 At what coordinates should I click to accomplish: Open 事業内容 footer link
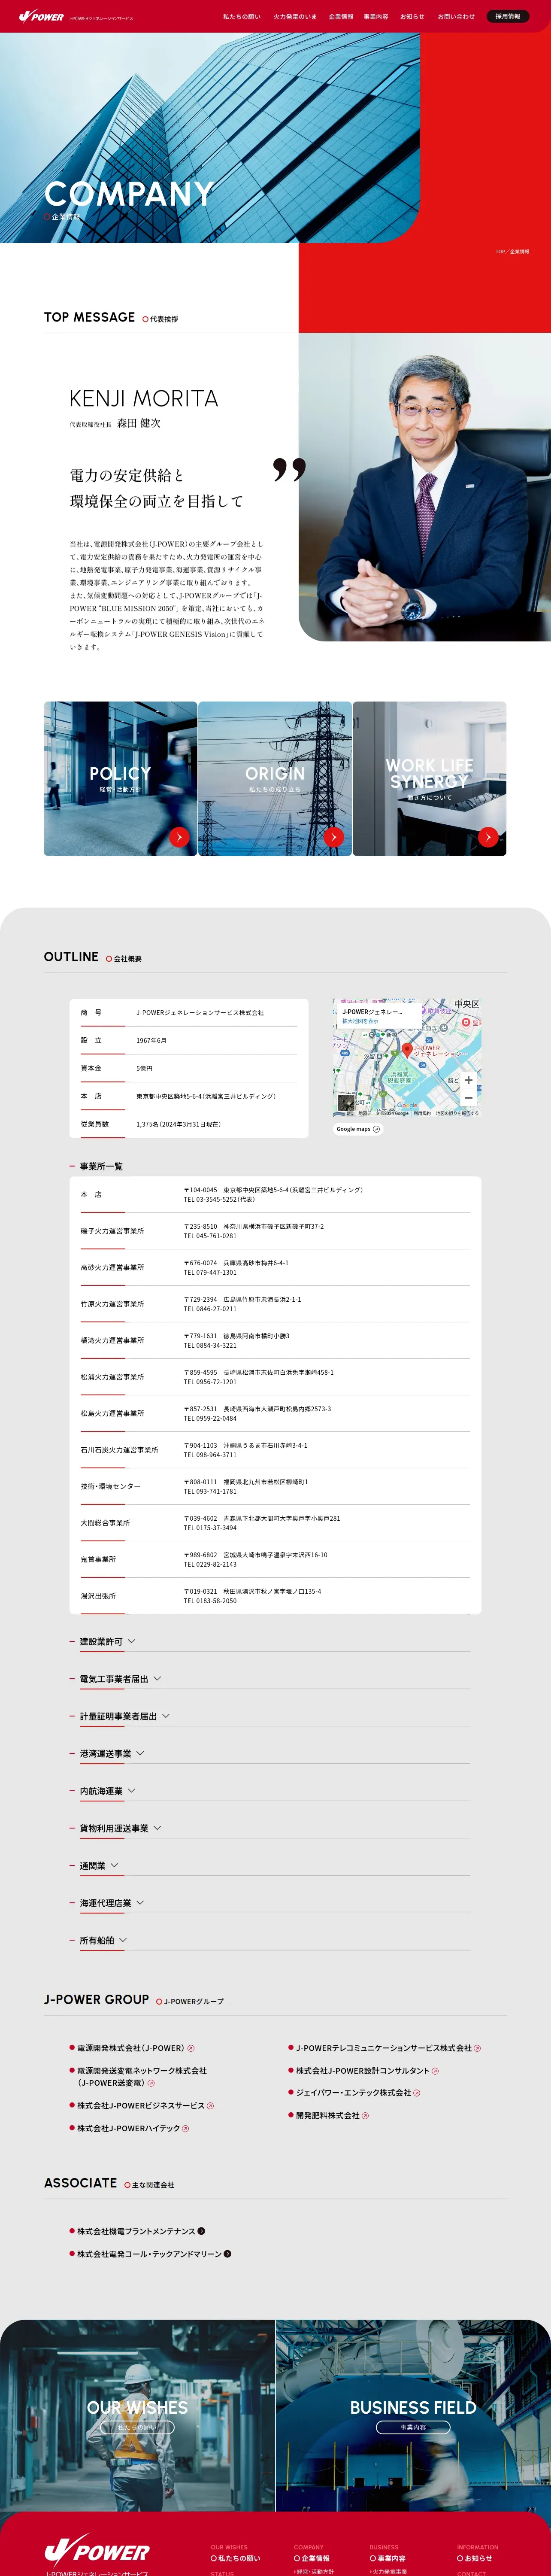[x=387, y=2558]
